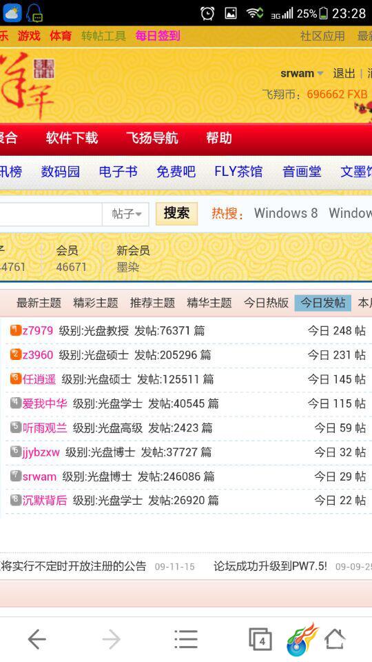Screen dimensions: 372x662
Task: Select the 今日发帖 tab
Action: point(322,303)
